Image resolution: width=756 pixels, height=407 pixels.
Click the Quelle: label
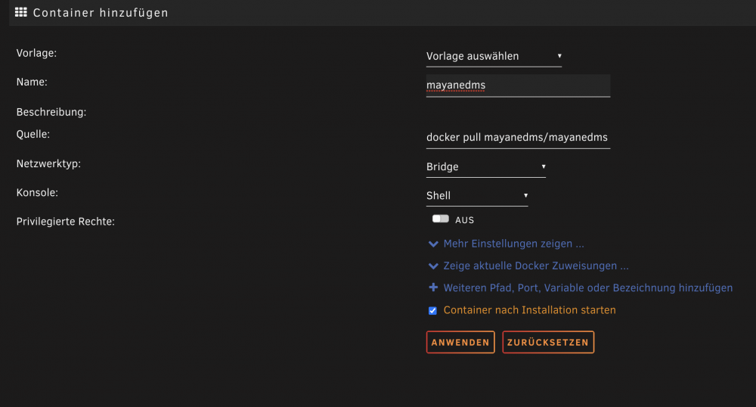(33, 134)
